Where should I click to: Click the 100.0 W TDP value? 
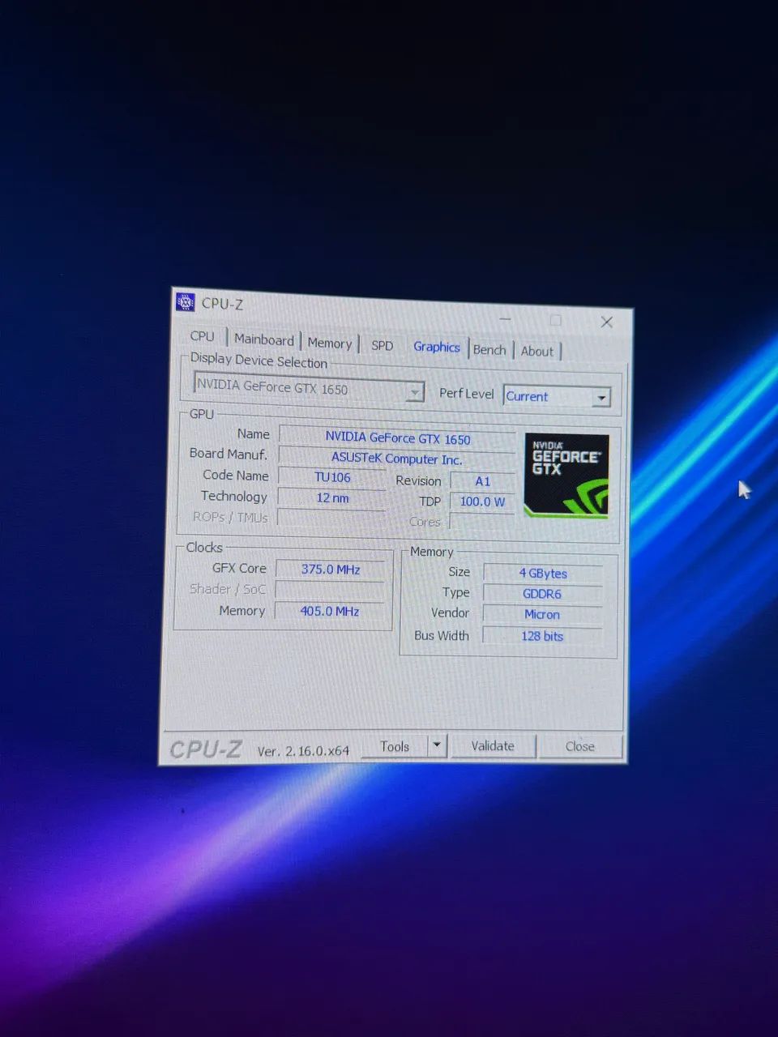click(482, 501)
